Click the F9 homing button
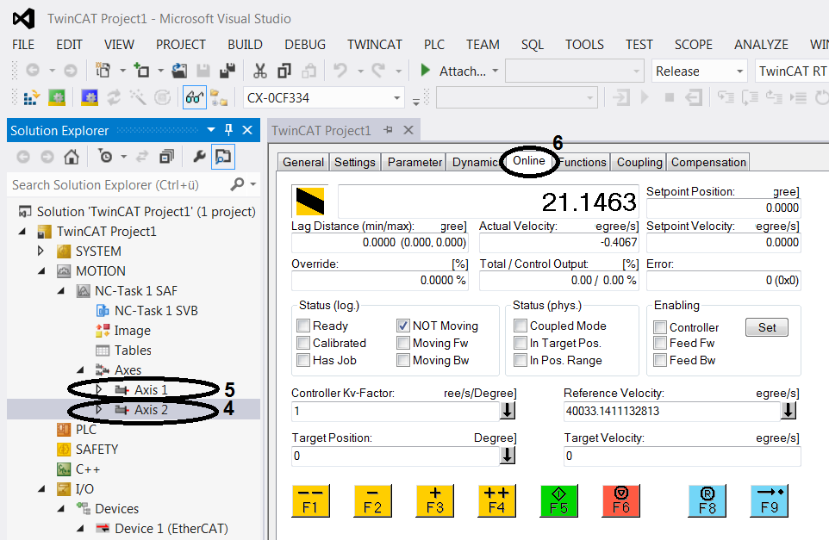The width and height of the screenshot is (829, 540). tap(770, 500)
